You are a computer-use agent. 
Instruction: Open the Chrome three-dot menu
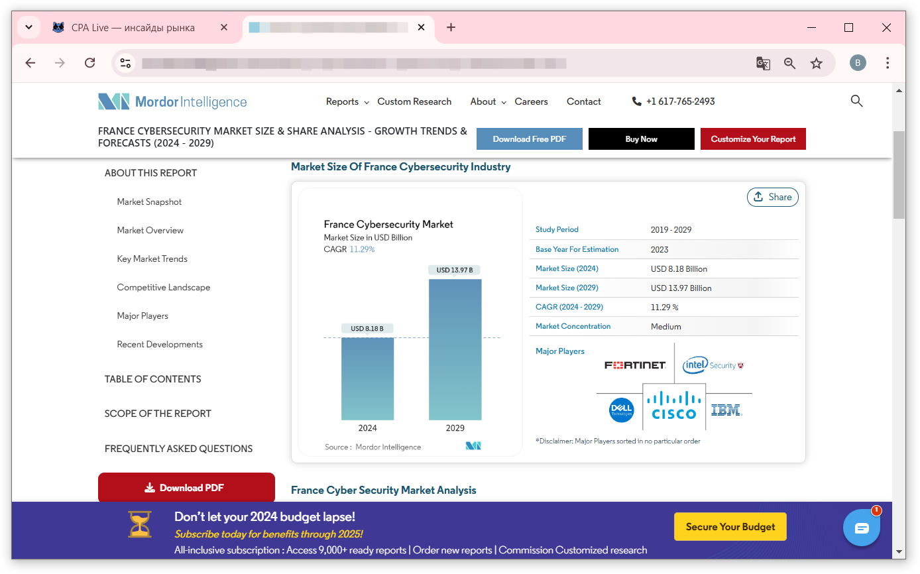coord(888,63)
